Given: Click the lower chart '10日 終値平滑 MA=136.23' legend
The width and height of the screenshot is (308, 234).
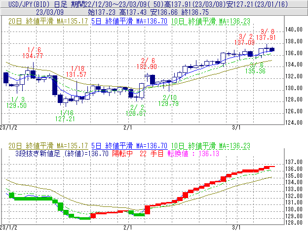Looking at the screenshot, I should coord(211,146).
